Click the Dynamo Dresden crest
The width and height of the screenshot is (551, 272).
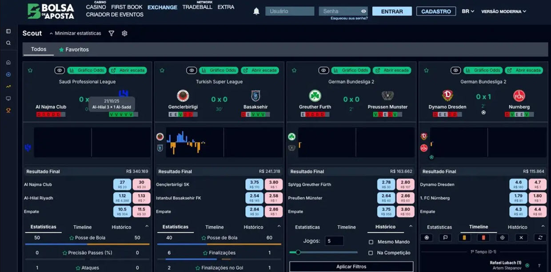(447, 96)
